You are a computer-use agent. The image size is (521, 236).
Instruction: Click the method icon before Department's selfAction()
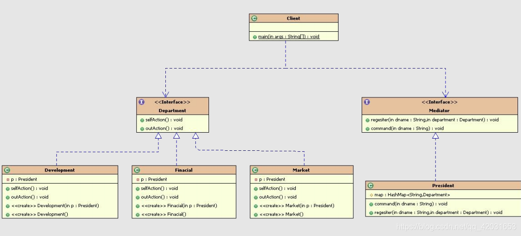click(x=142, y=120)
